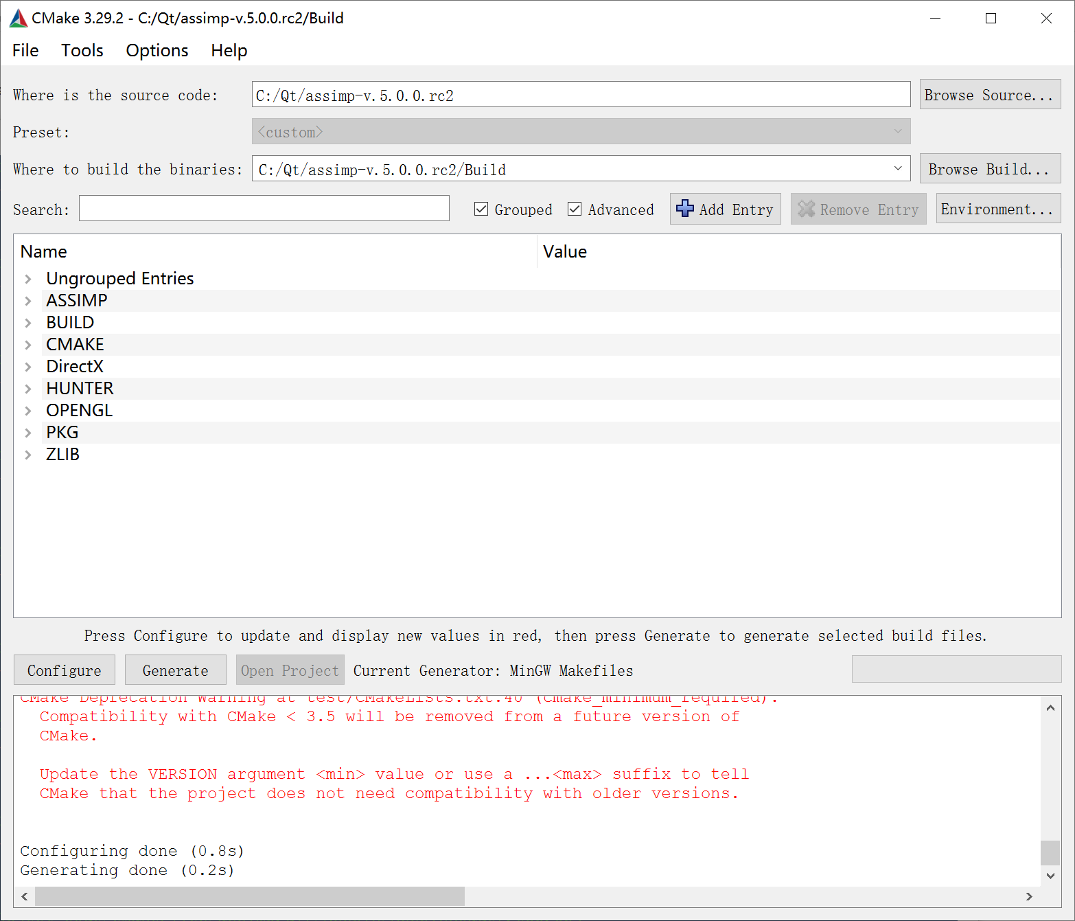Minimize the CMake window
Image resolution: width=1075 pixels, height=921 pixels.
coord(935,19)
